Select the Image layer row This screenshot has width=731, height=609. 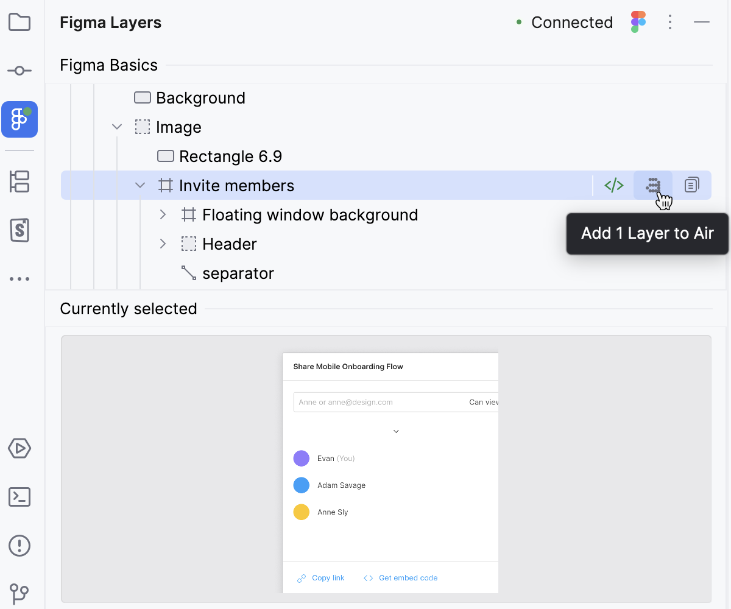click(386, 127)
